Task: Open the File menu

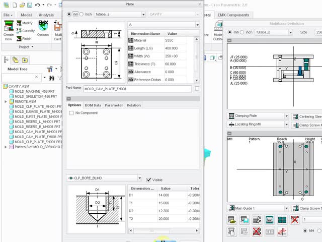Action: coord(9,15)
